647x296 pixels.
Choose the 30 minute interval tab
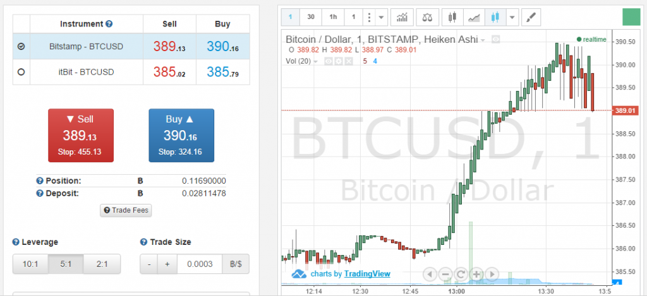311,16
